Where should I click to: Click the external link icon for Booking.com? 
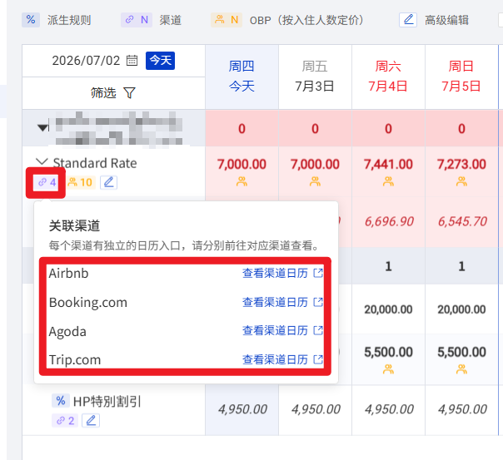coord(318,302)
